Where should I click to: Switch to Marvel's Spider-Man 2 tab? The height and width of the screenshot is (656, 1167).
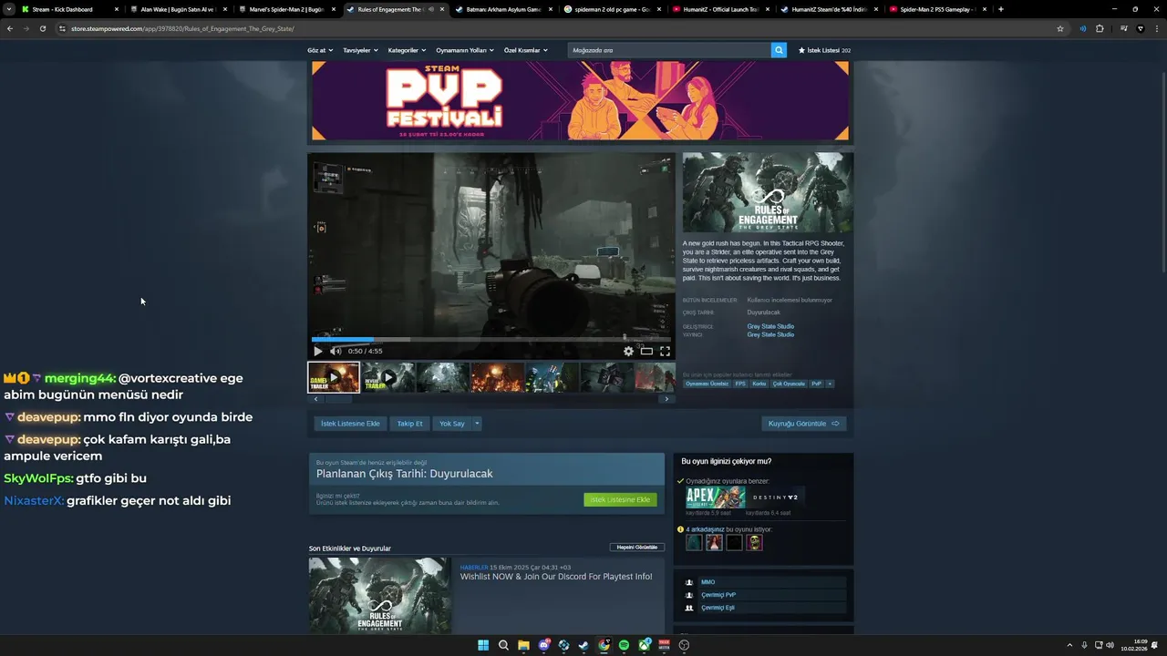(x=286, y=9)
